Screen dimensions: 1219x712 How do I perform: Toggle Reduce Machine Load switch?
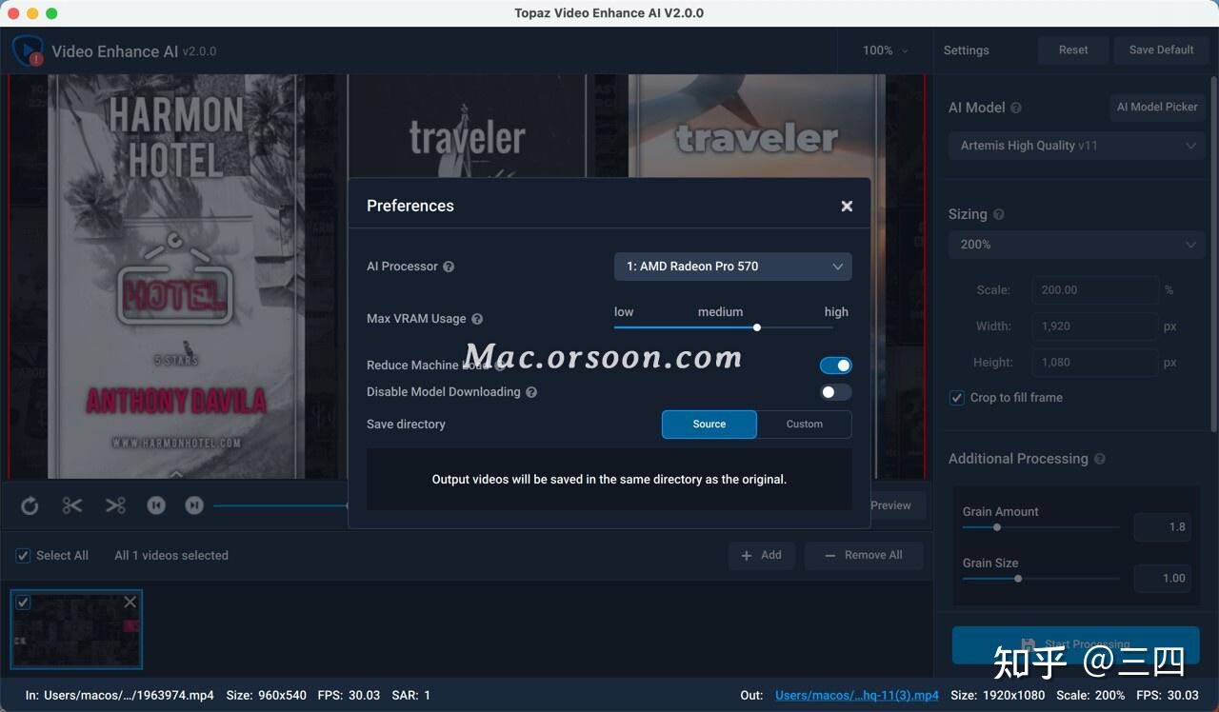coord(836,366)
